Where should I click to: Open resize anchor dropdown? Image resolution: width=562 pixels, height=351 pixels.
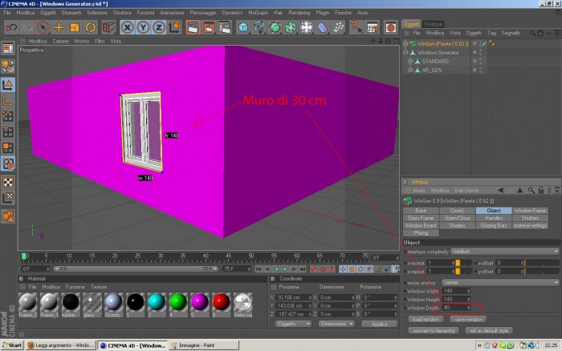[500, 282]
